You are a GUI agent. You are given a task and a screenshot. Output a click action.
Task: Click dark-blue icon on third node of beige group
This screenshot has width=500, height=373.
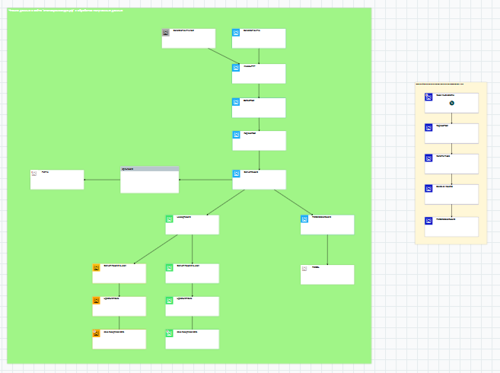428,158
